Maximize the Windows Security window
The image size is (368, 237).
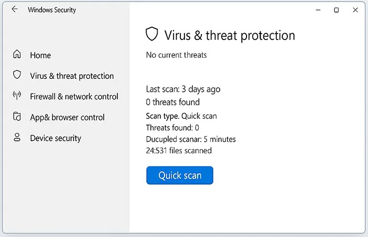point(336,10)
